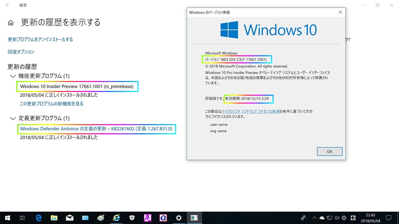Screen dimensions: 399x224
Task: Open the Action Center notification icon
Action: pyautogui.click(x=388, y=218)
